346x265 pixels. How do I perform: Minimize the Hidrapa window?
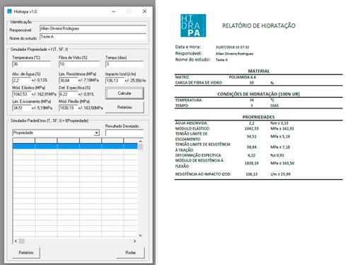[x=113, y=11]
